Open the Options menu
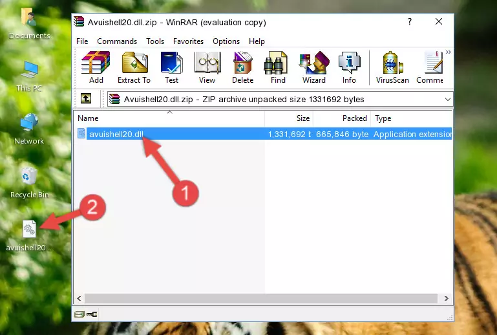Image resolution: width=497 pixels, height=335 pixels. tap(226, 41)
